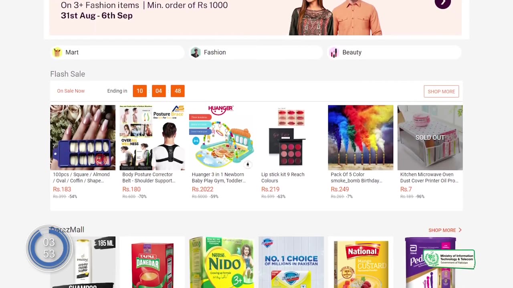Click the Beauty category icon
Screen dimensions: 513x288
(334, 52)
